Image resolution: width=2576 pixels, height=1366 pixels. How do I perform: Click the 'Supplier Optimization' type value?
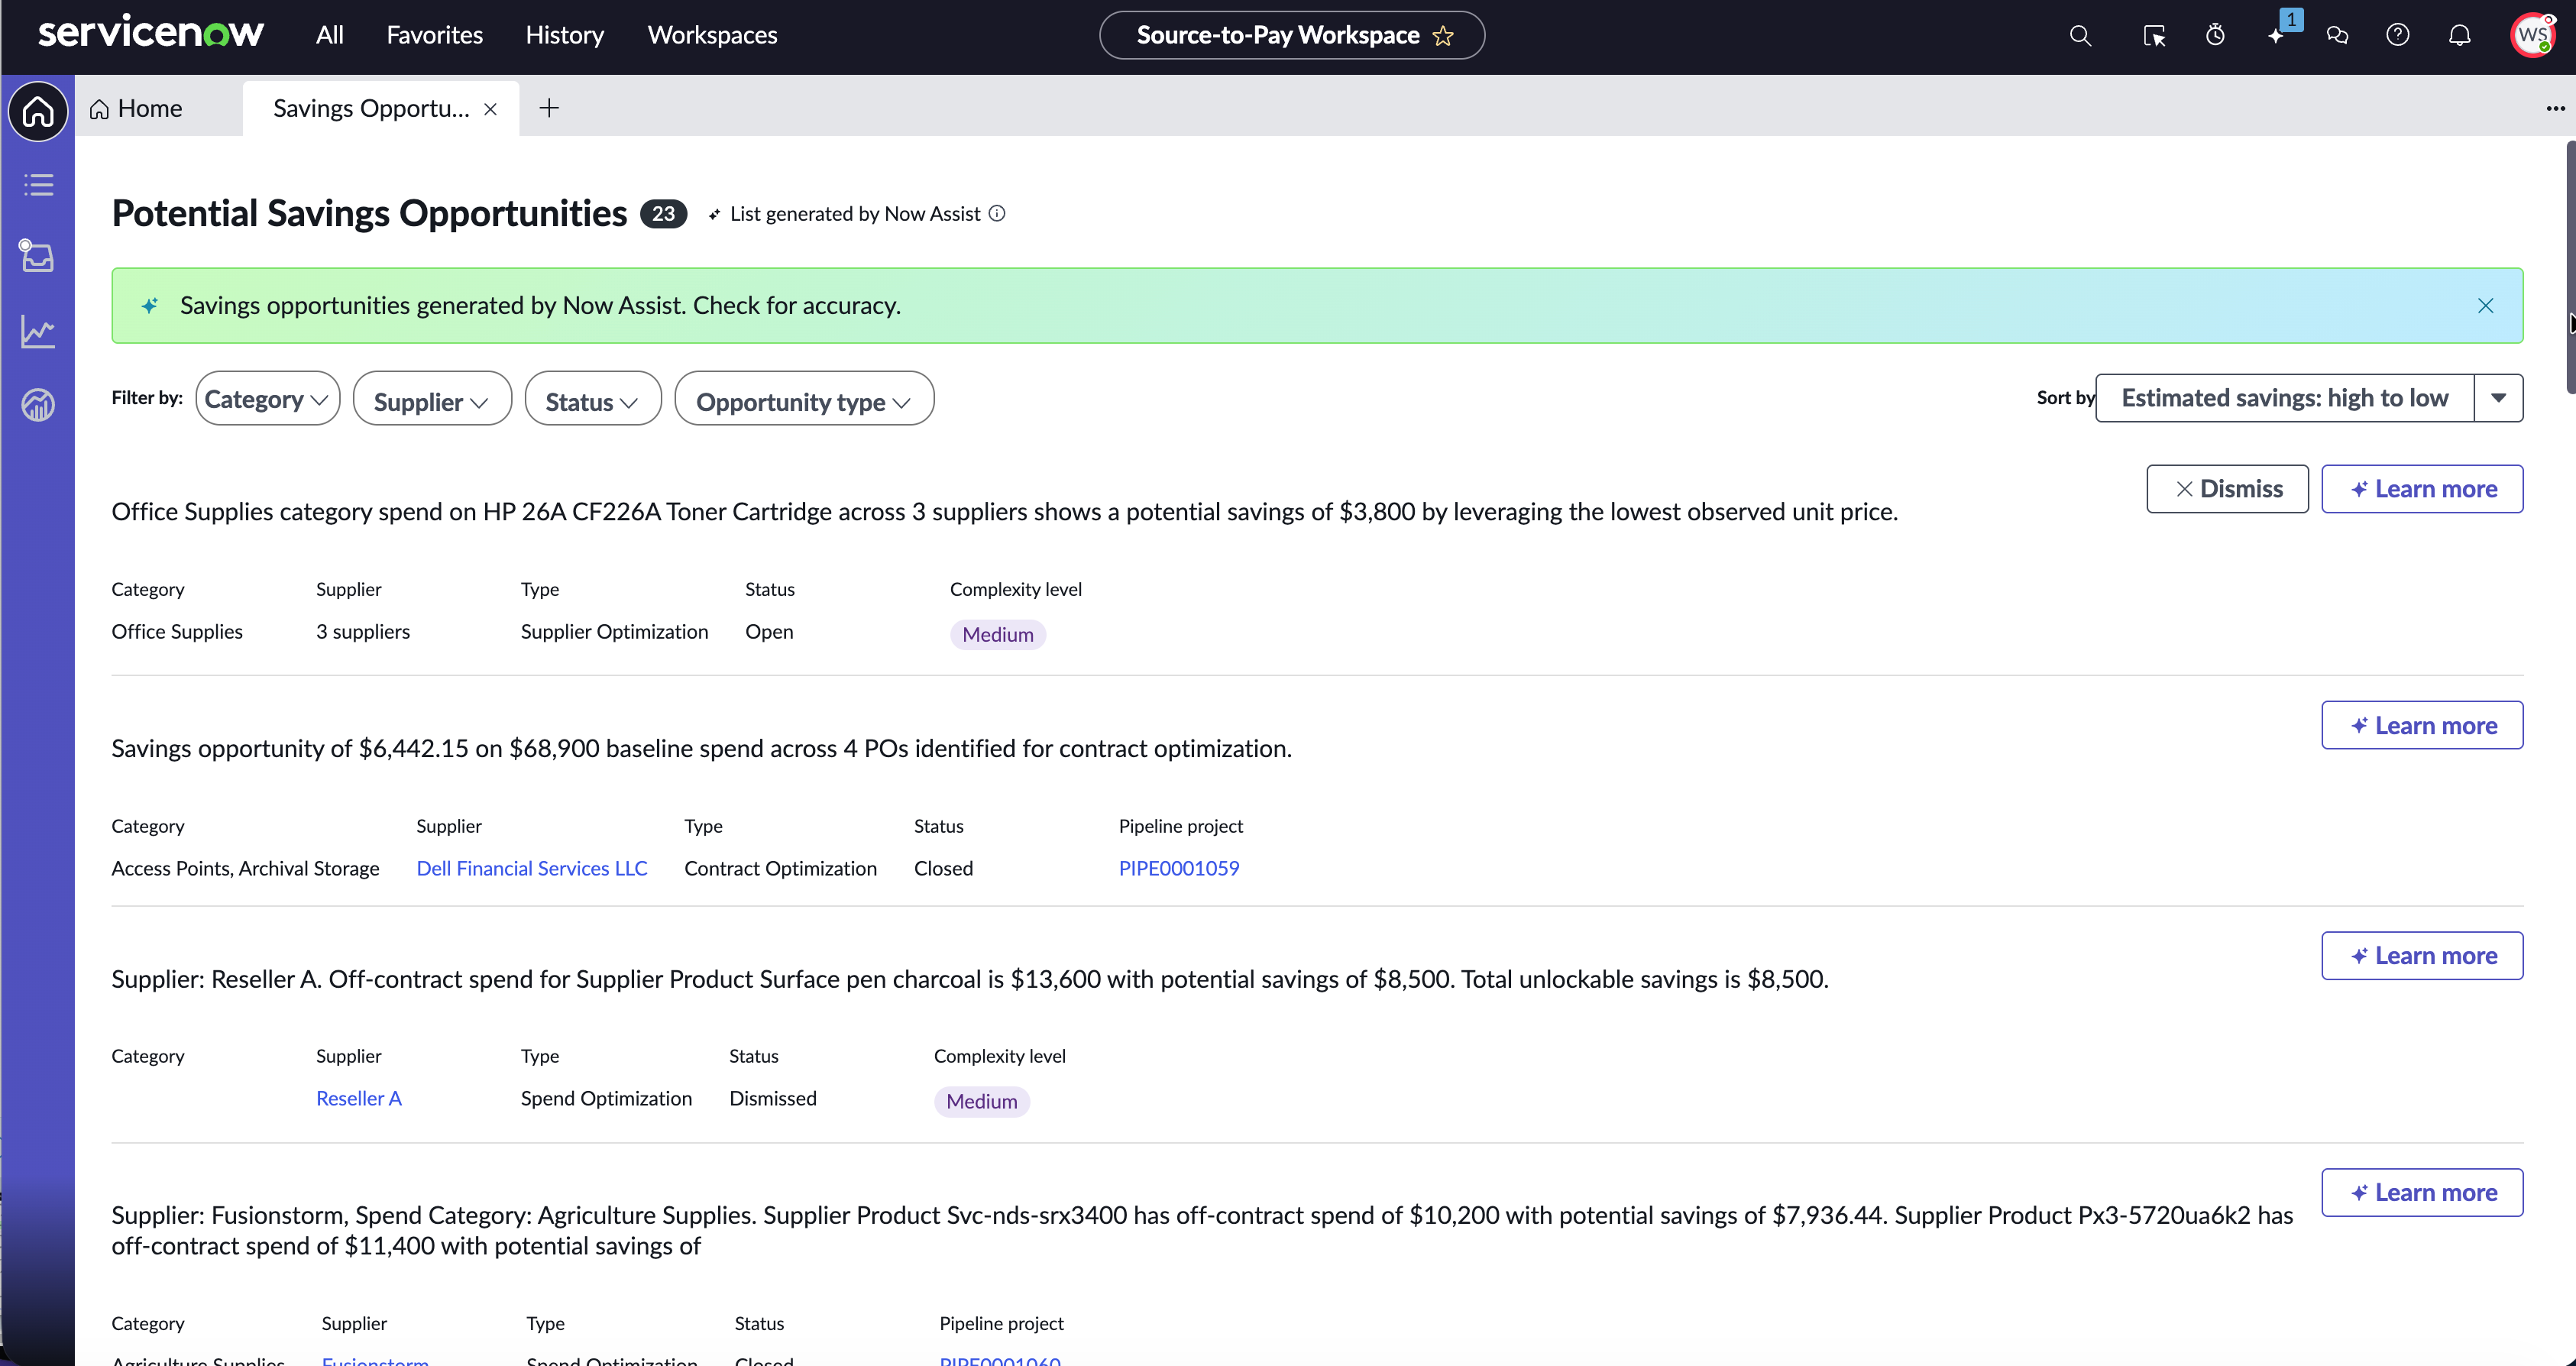(x=614, y=631)
